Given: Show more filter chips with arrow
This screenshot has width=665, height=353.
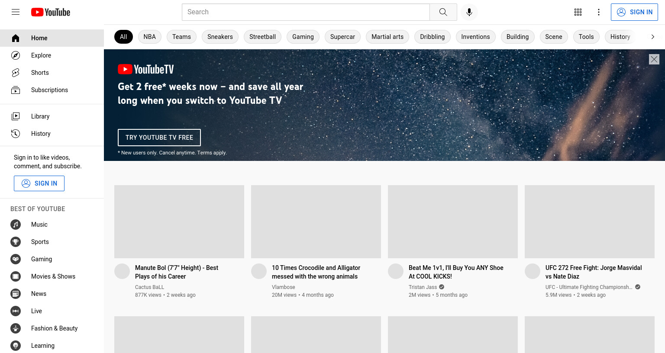Looking at the screenshot, I should [x=653, y=37].
